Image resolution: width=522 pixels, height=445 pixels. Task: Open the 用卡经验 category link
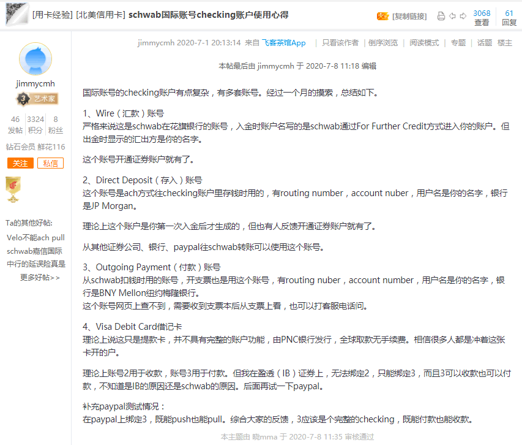(53, 15)
